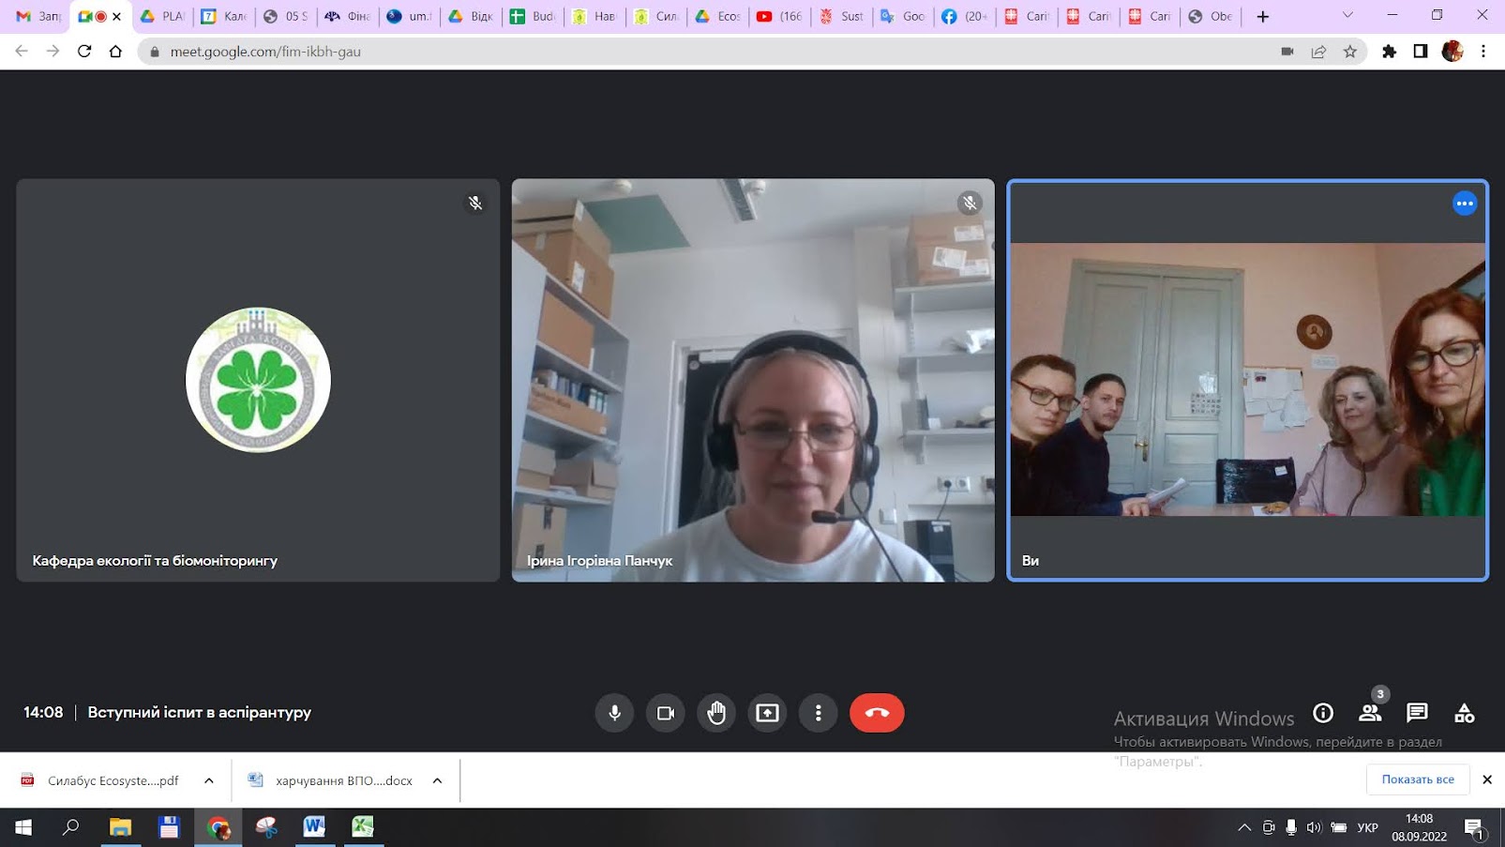Open meeting details info icon
The image size is (1505, 847).
tap(1323, 713)
